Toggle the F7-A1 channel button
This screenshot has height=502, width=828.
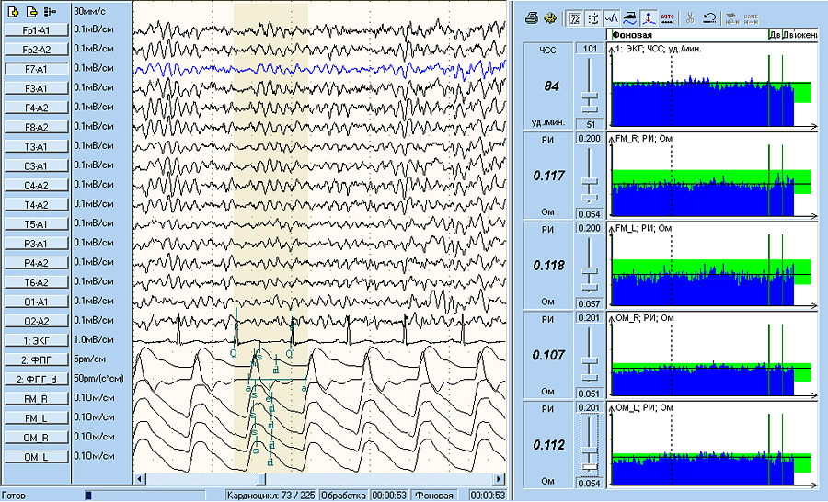36,69
